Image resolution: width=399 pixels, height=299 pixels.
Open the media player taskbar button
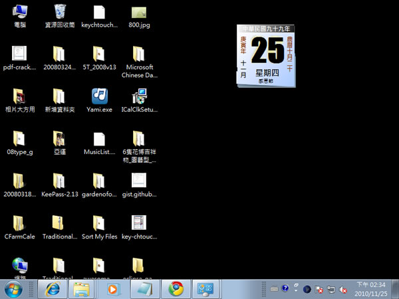coord(114,289)
